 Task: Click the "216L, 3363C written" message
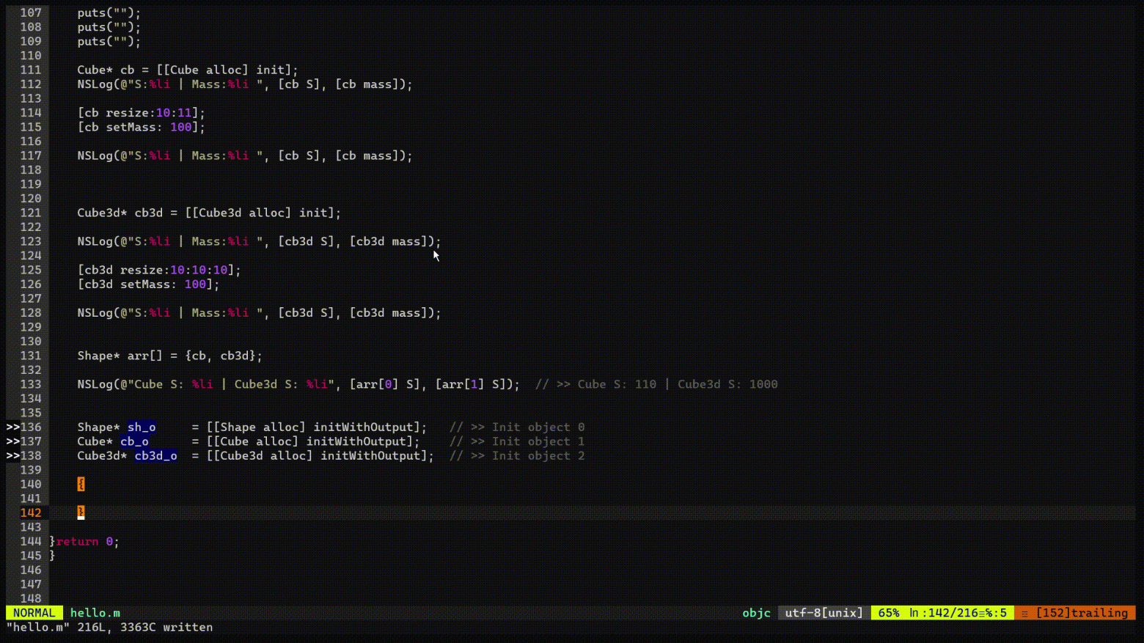point(145,628)
